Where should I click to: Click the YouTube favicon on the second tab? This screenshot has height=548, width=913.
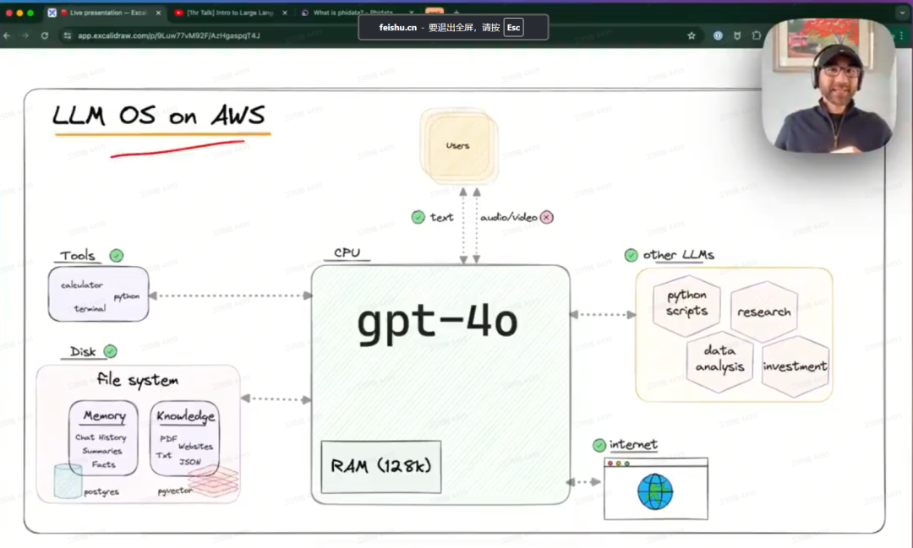178,12
